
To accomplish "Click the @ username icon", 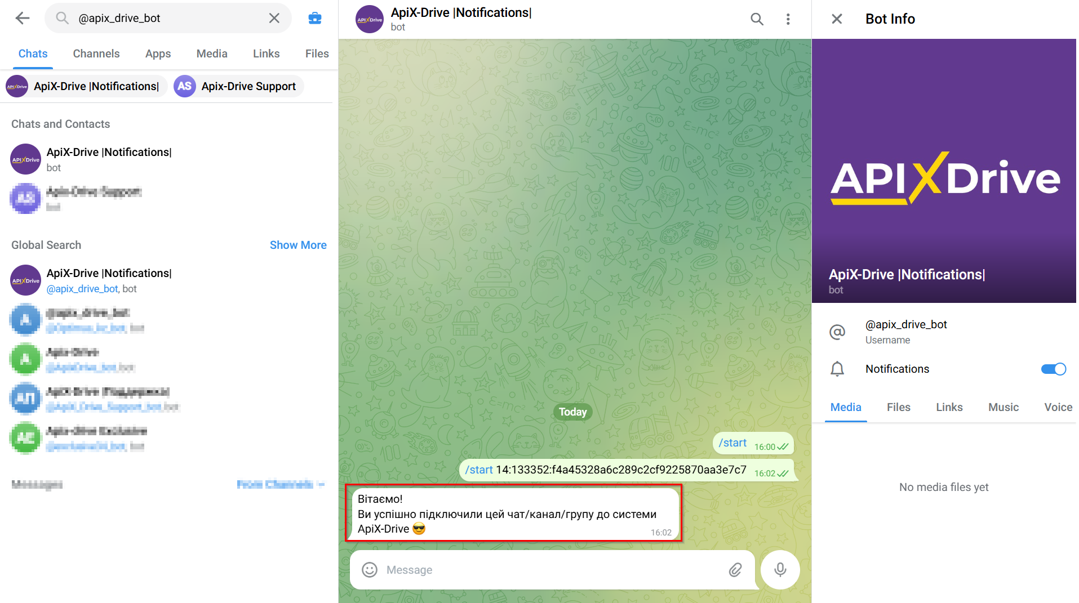I will click(837, 332).
